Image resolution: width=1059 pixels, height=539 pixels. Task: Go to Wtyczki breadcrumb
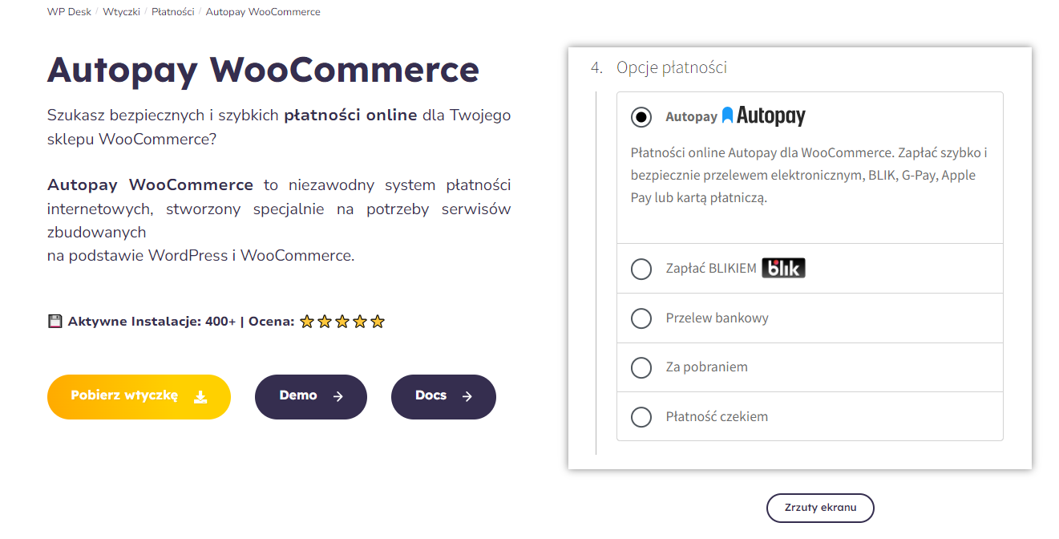[x=121, y=12]
